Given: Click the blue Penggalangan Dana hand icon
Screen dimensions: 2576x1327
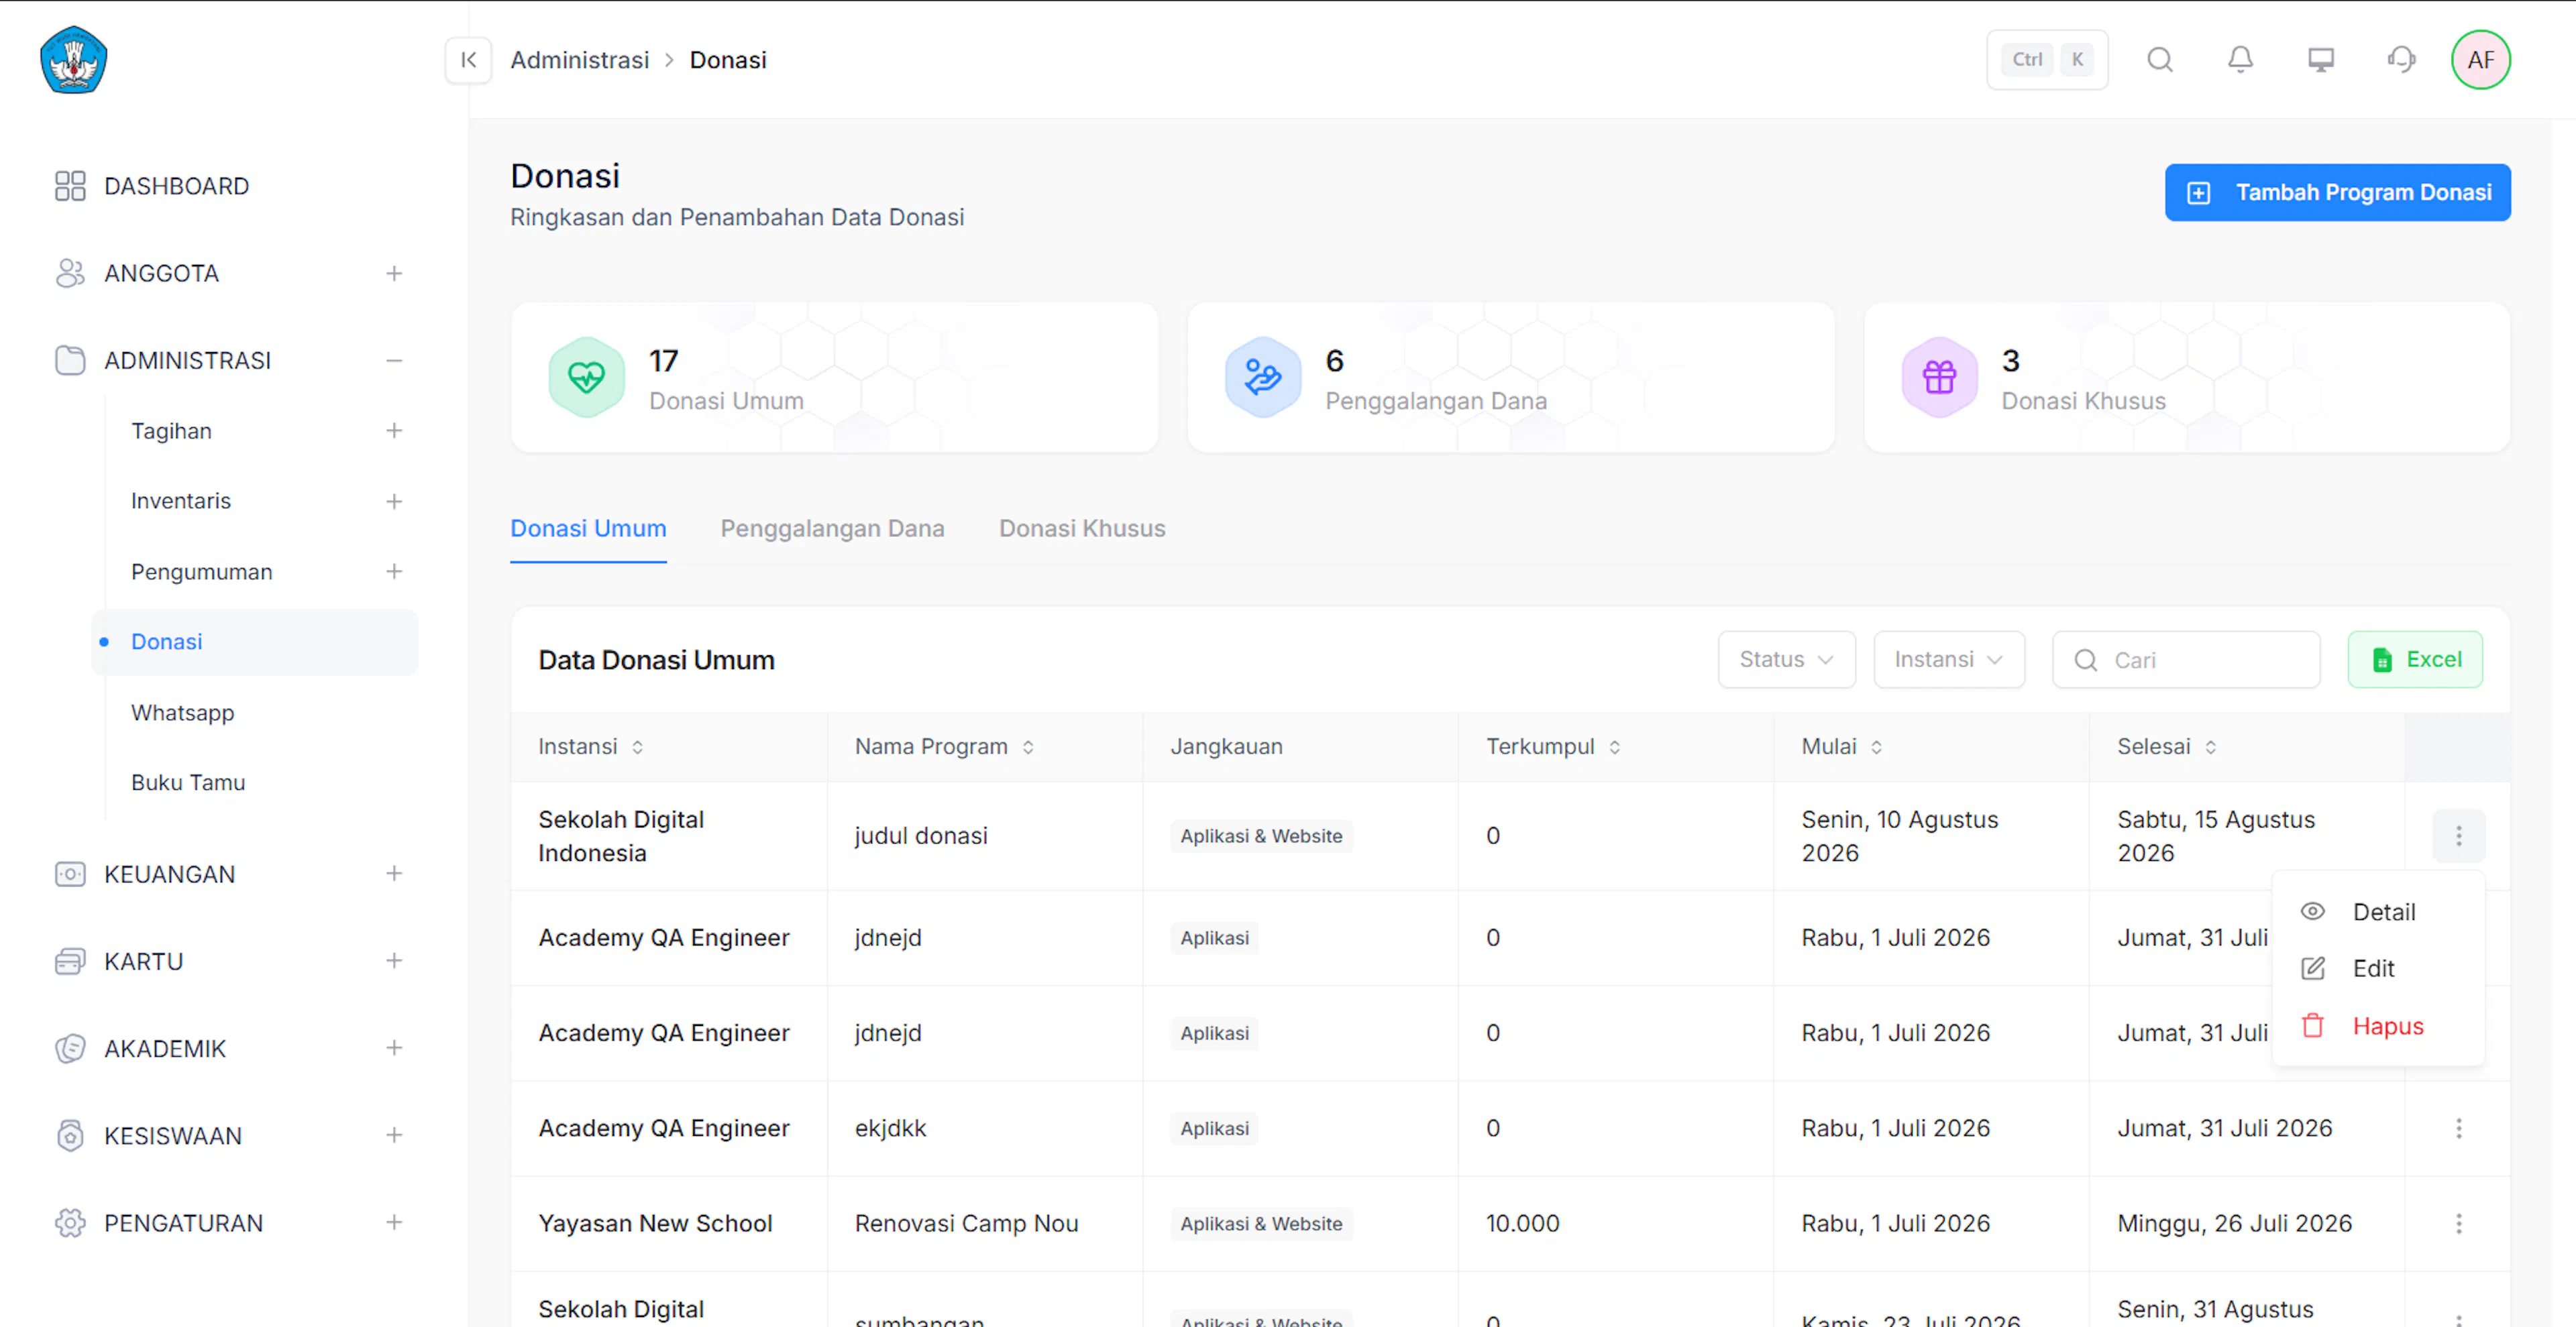Looking at the screenshot, I should 1263,378.
